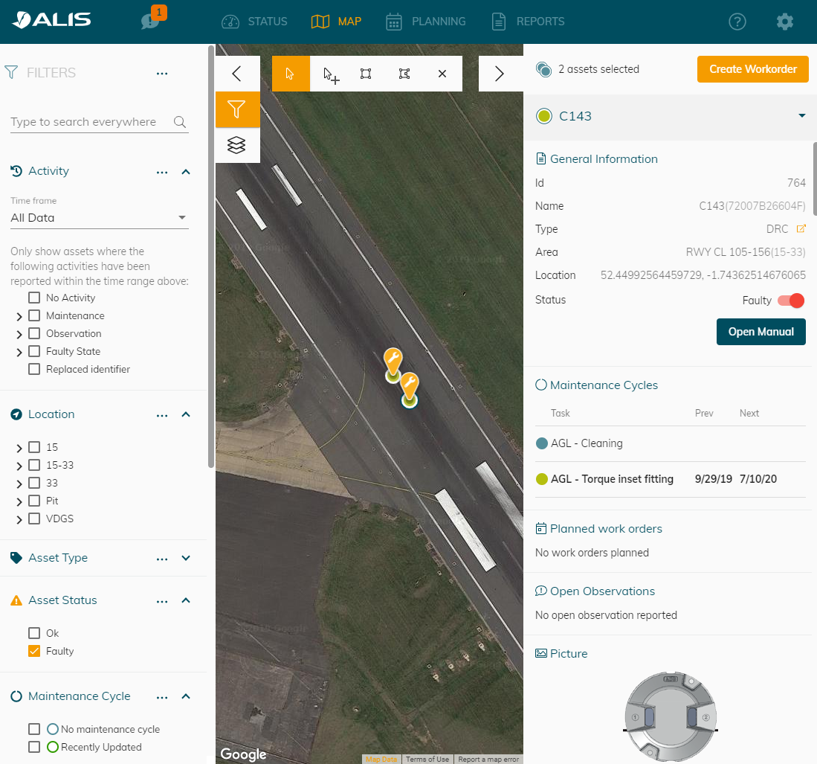Enable the No Activity checkbox

[34, 298]
